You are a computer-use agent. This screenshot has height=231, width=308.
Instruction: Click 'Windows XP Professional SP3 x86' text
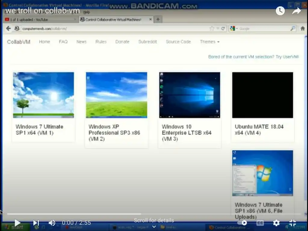coord(114,130)
